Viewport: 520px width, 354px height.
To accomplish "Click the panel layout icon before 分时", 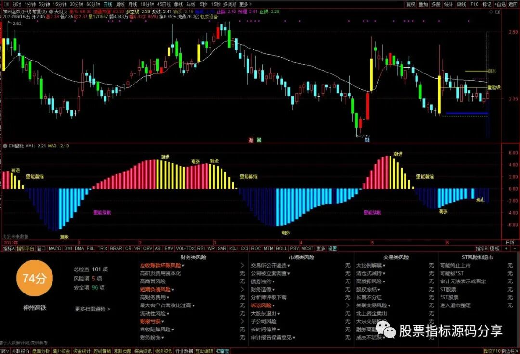I will pyautogui.click(x=6, y=4).
